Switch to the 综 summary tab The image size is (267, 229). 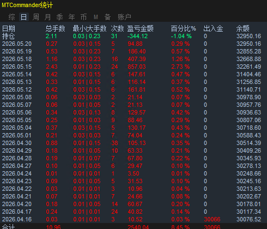pyautogui.click(x=11, y=17)
